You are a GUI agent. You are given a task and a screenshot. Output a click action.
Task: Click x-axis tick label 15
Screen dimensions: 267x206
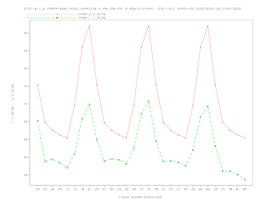[x=75, y=189]
